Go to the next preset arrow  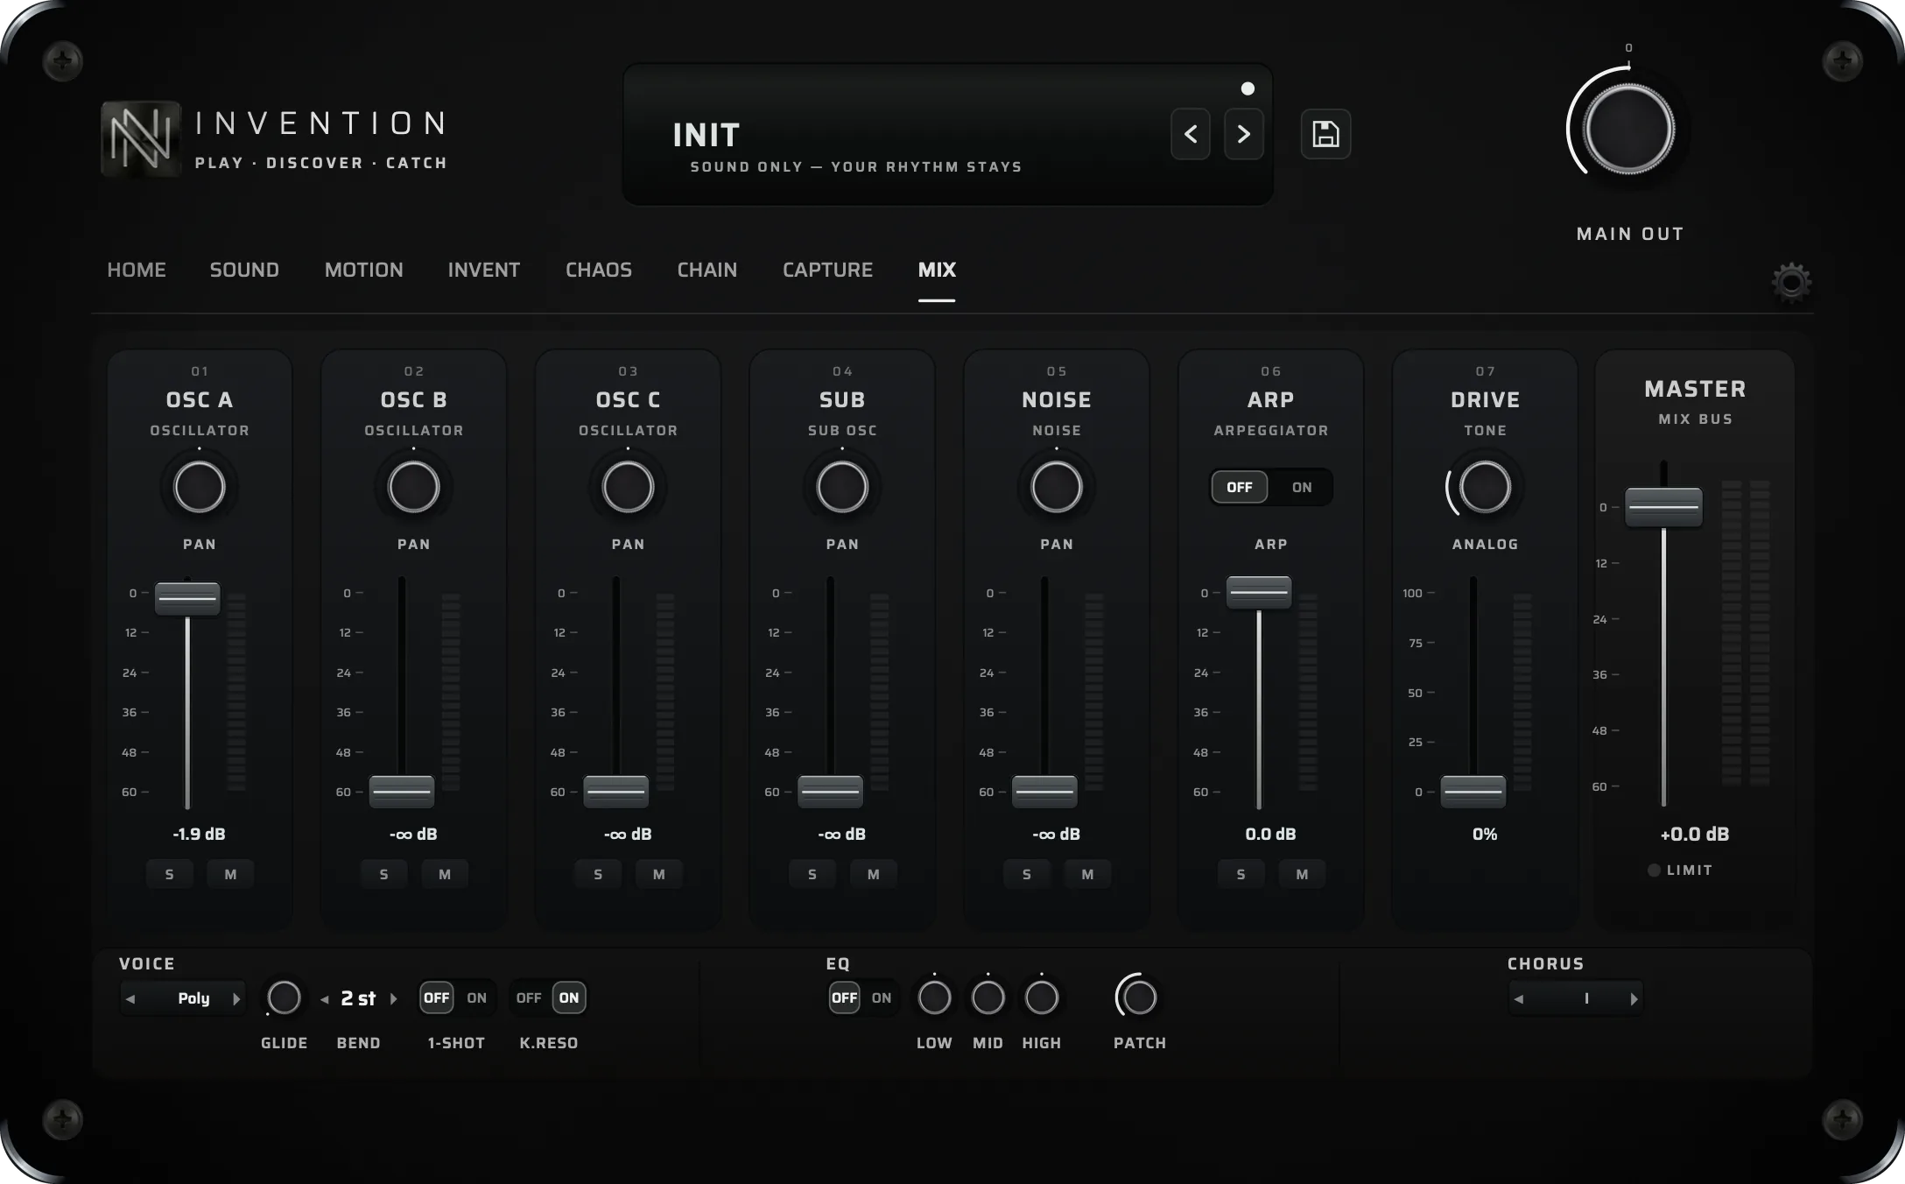1243,134
